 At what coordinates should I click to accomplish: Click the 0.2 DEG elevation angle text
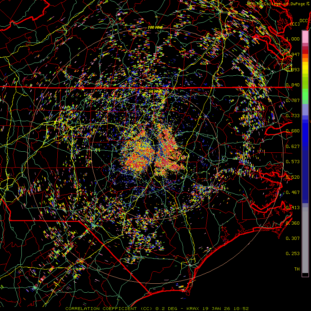(166, 309)
